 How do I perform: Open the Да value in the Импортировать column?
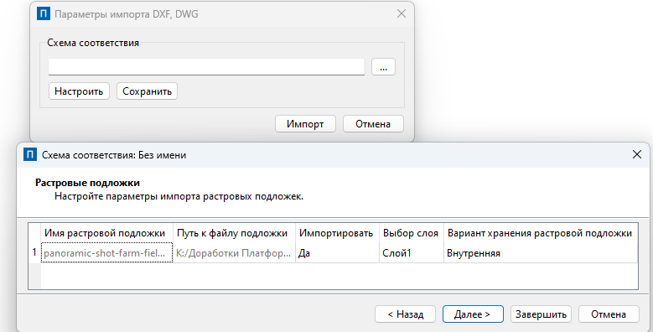coord(337,253)
